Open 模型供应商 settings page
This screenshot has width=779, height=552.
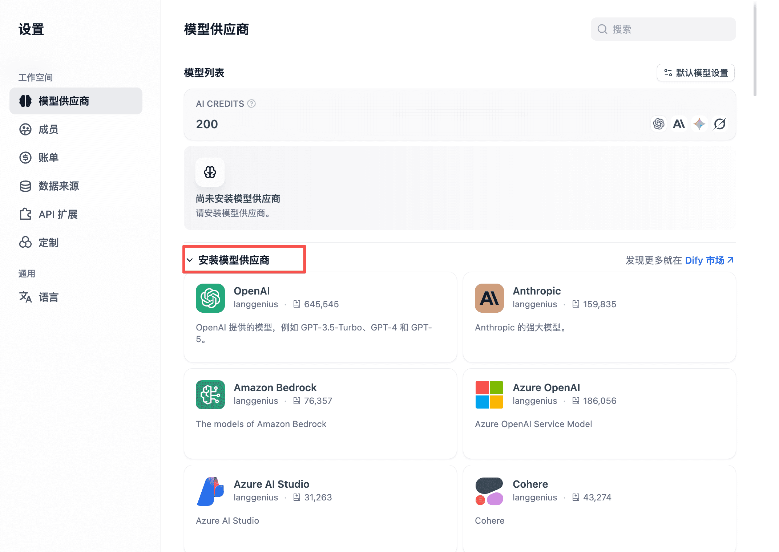pos(76,101)
